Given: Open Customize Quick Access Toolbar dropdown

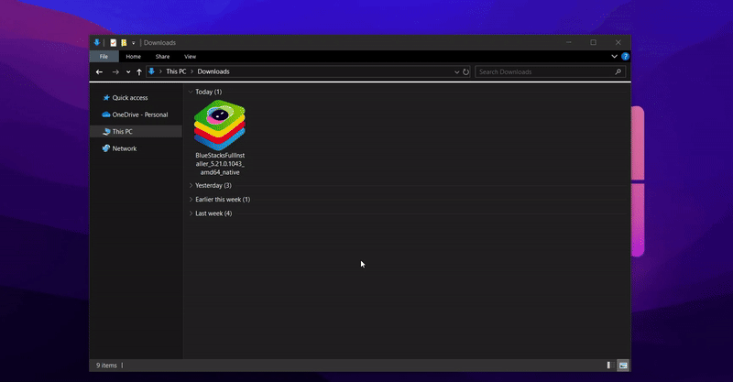Looking at the screenshot, I should [x=133, y=43].
